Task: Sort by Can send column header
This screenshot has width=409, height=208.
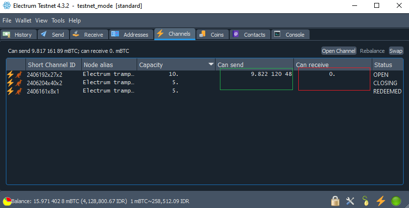Action: pyautogui.click(x=254, y=65)
